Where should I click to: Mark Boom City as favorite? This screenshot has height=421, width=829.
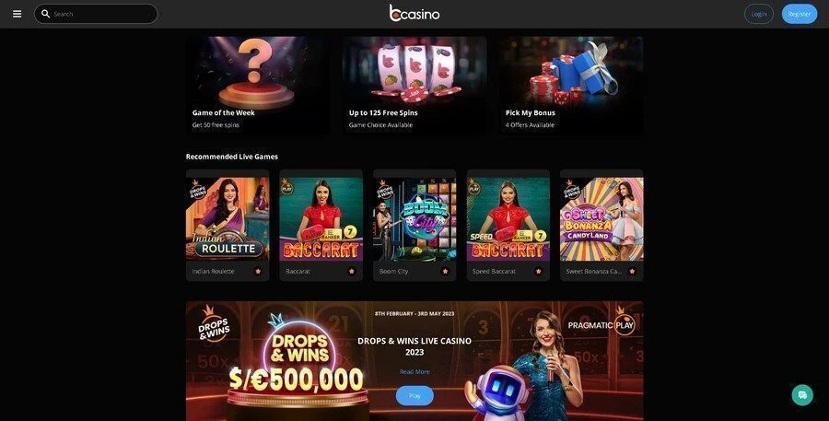pyautogui.click(x=445, y=272)
